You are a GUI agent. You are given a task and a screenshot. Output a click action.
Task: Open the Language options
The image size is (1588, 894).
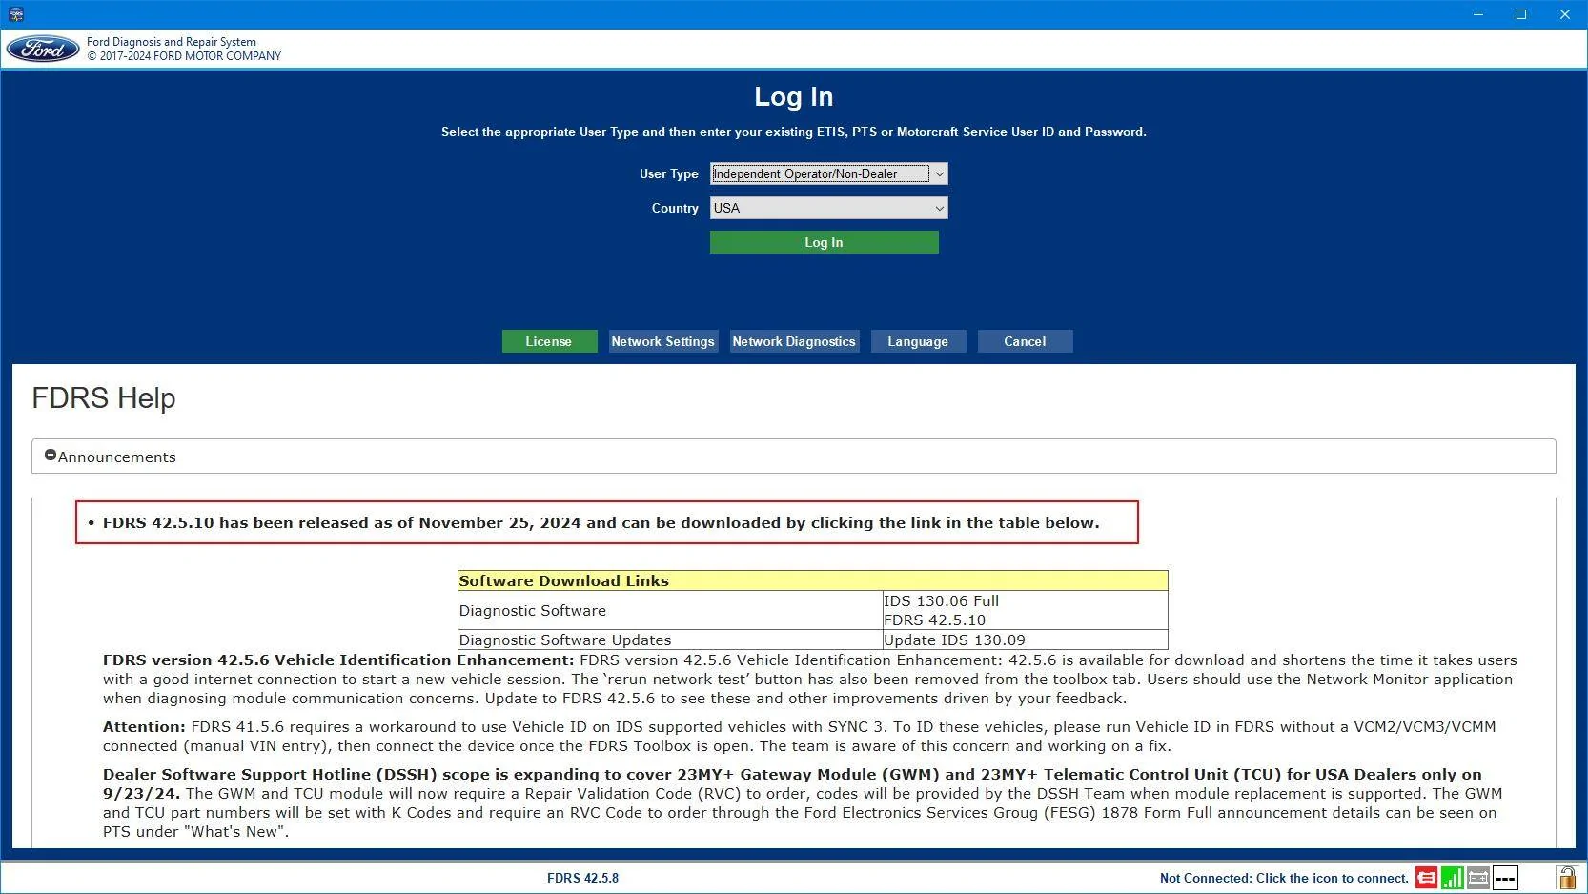pyautogui.click(x=918, y=341)
